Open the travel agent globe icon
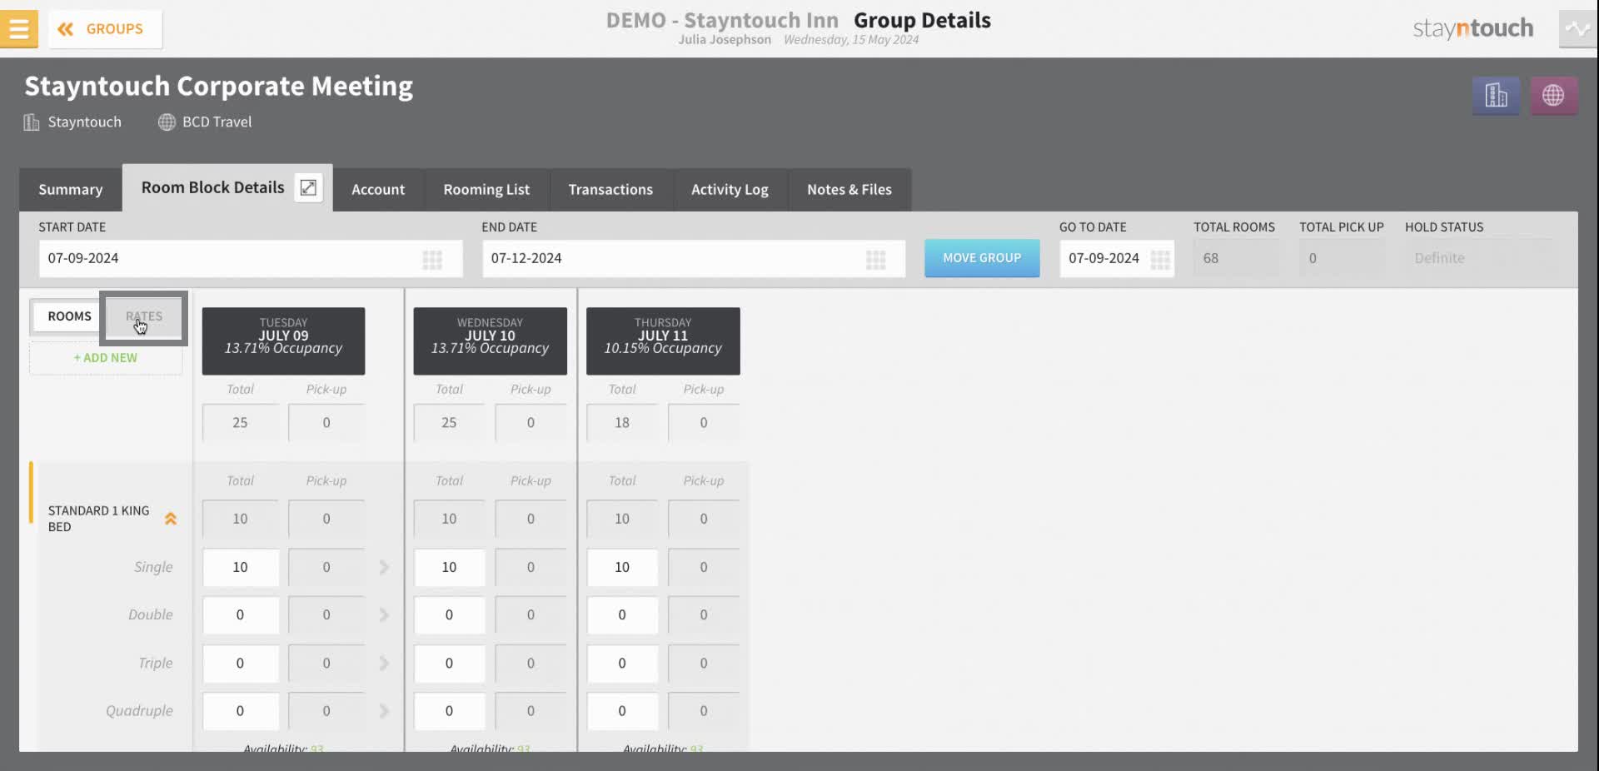Image resolution: width=1599 pixels, height=771 pixels. pyautogui.click(x=1553, y=96)
